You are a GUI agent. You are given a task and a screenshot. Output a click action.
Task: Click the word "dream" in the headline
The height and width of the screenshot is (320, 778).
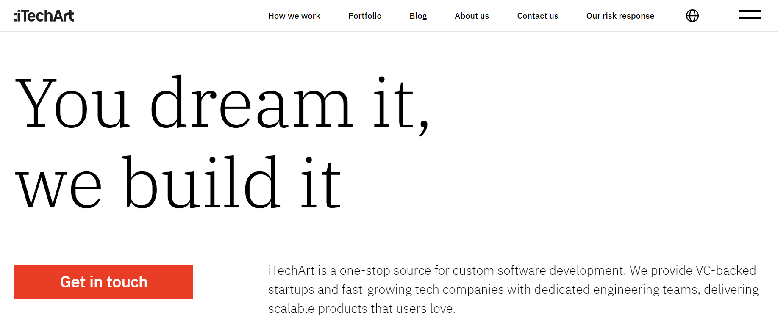251,104
